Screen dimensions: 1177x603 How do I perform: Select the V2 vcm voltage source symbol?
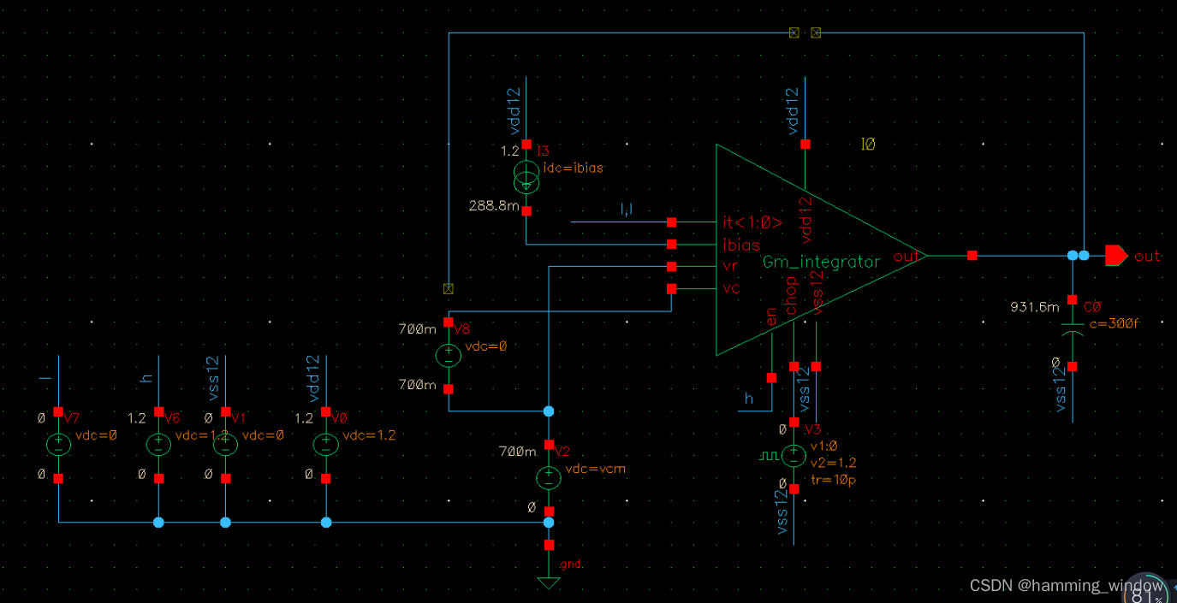[549, 478]
